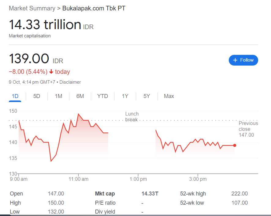Screen dimensions: 271x216
Task: Click the Follow button
Action: point(243,60)
